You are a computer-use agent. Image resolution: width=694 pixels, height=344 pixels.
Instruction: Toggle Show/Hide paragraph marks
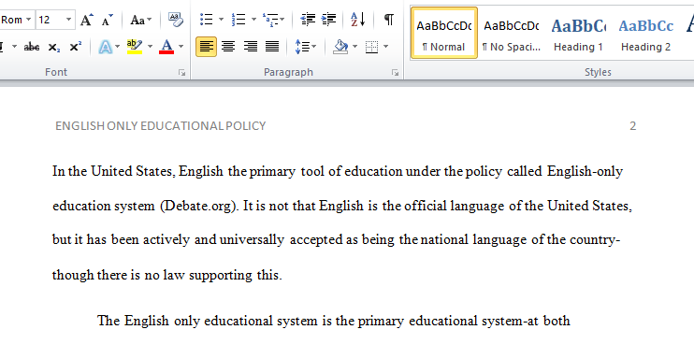pyautogui.click(x=388, y=20)
